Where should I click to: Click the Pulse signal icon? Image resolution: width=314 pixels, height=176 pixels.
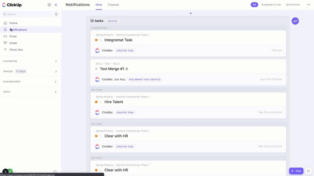[5, 36]
